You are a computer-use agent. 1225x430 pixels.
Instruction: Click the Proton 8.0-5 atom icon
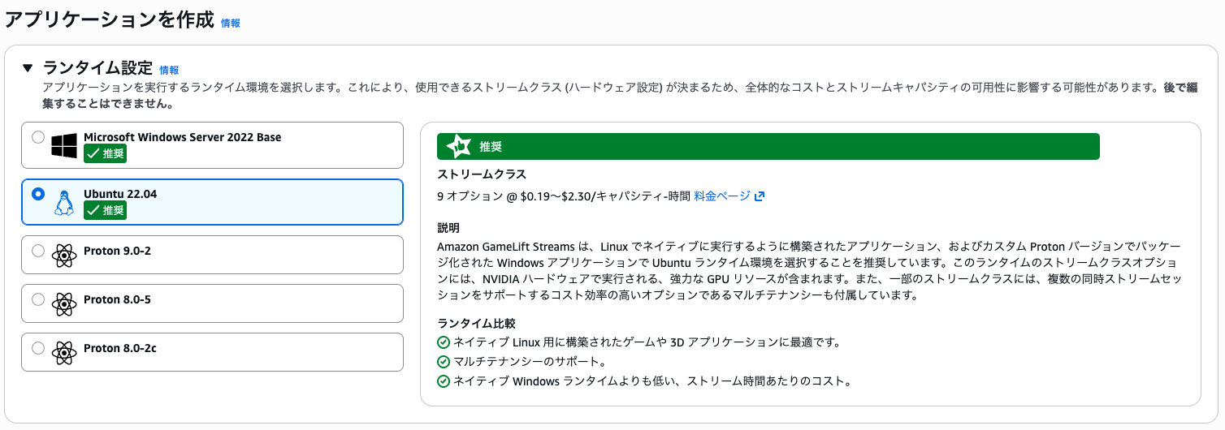[x=64, y=304]
